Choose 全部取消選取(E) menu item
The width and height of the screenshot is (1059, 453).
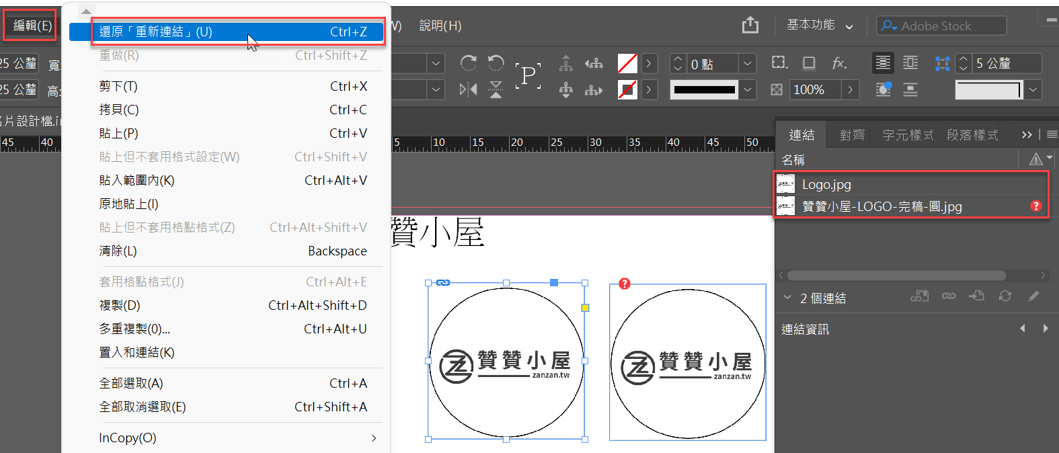(x=226, y=407)
